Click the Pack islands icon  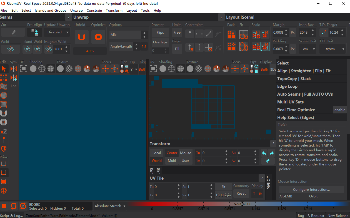[231, 35]
